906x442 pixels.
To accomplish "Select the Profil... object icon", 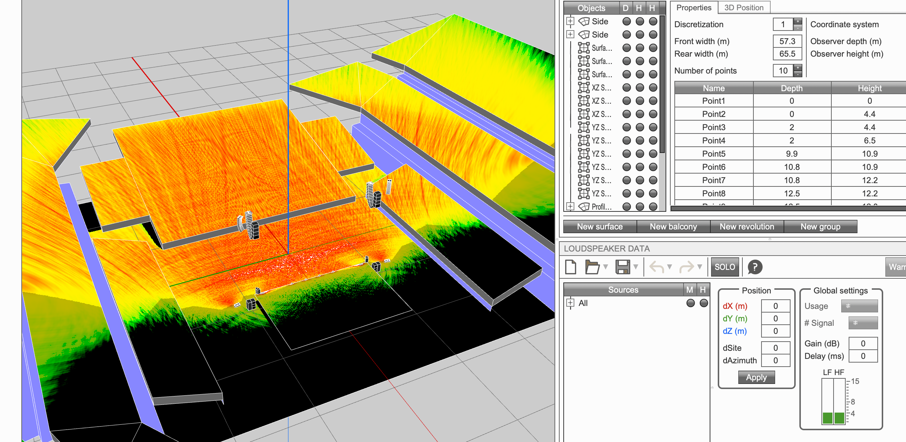I will pos(584,207).
